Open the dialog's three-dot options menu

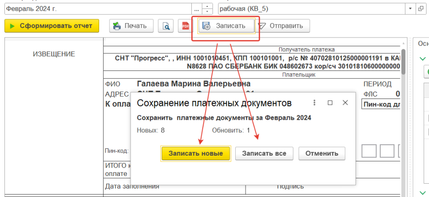[315, 103]
